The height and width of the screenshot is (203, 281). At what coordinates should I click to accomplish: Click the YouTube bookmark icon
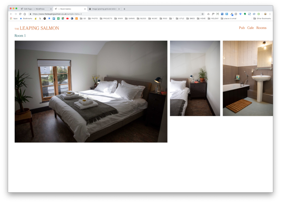pyautogui.click(x=67, y=18)
